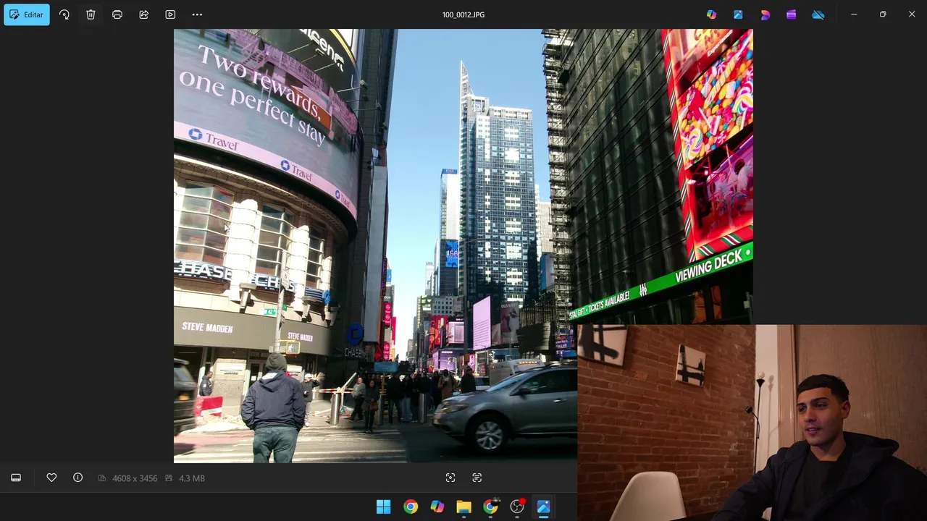Open the purple Clipchamp icon in the title bar

coord(791,14)
